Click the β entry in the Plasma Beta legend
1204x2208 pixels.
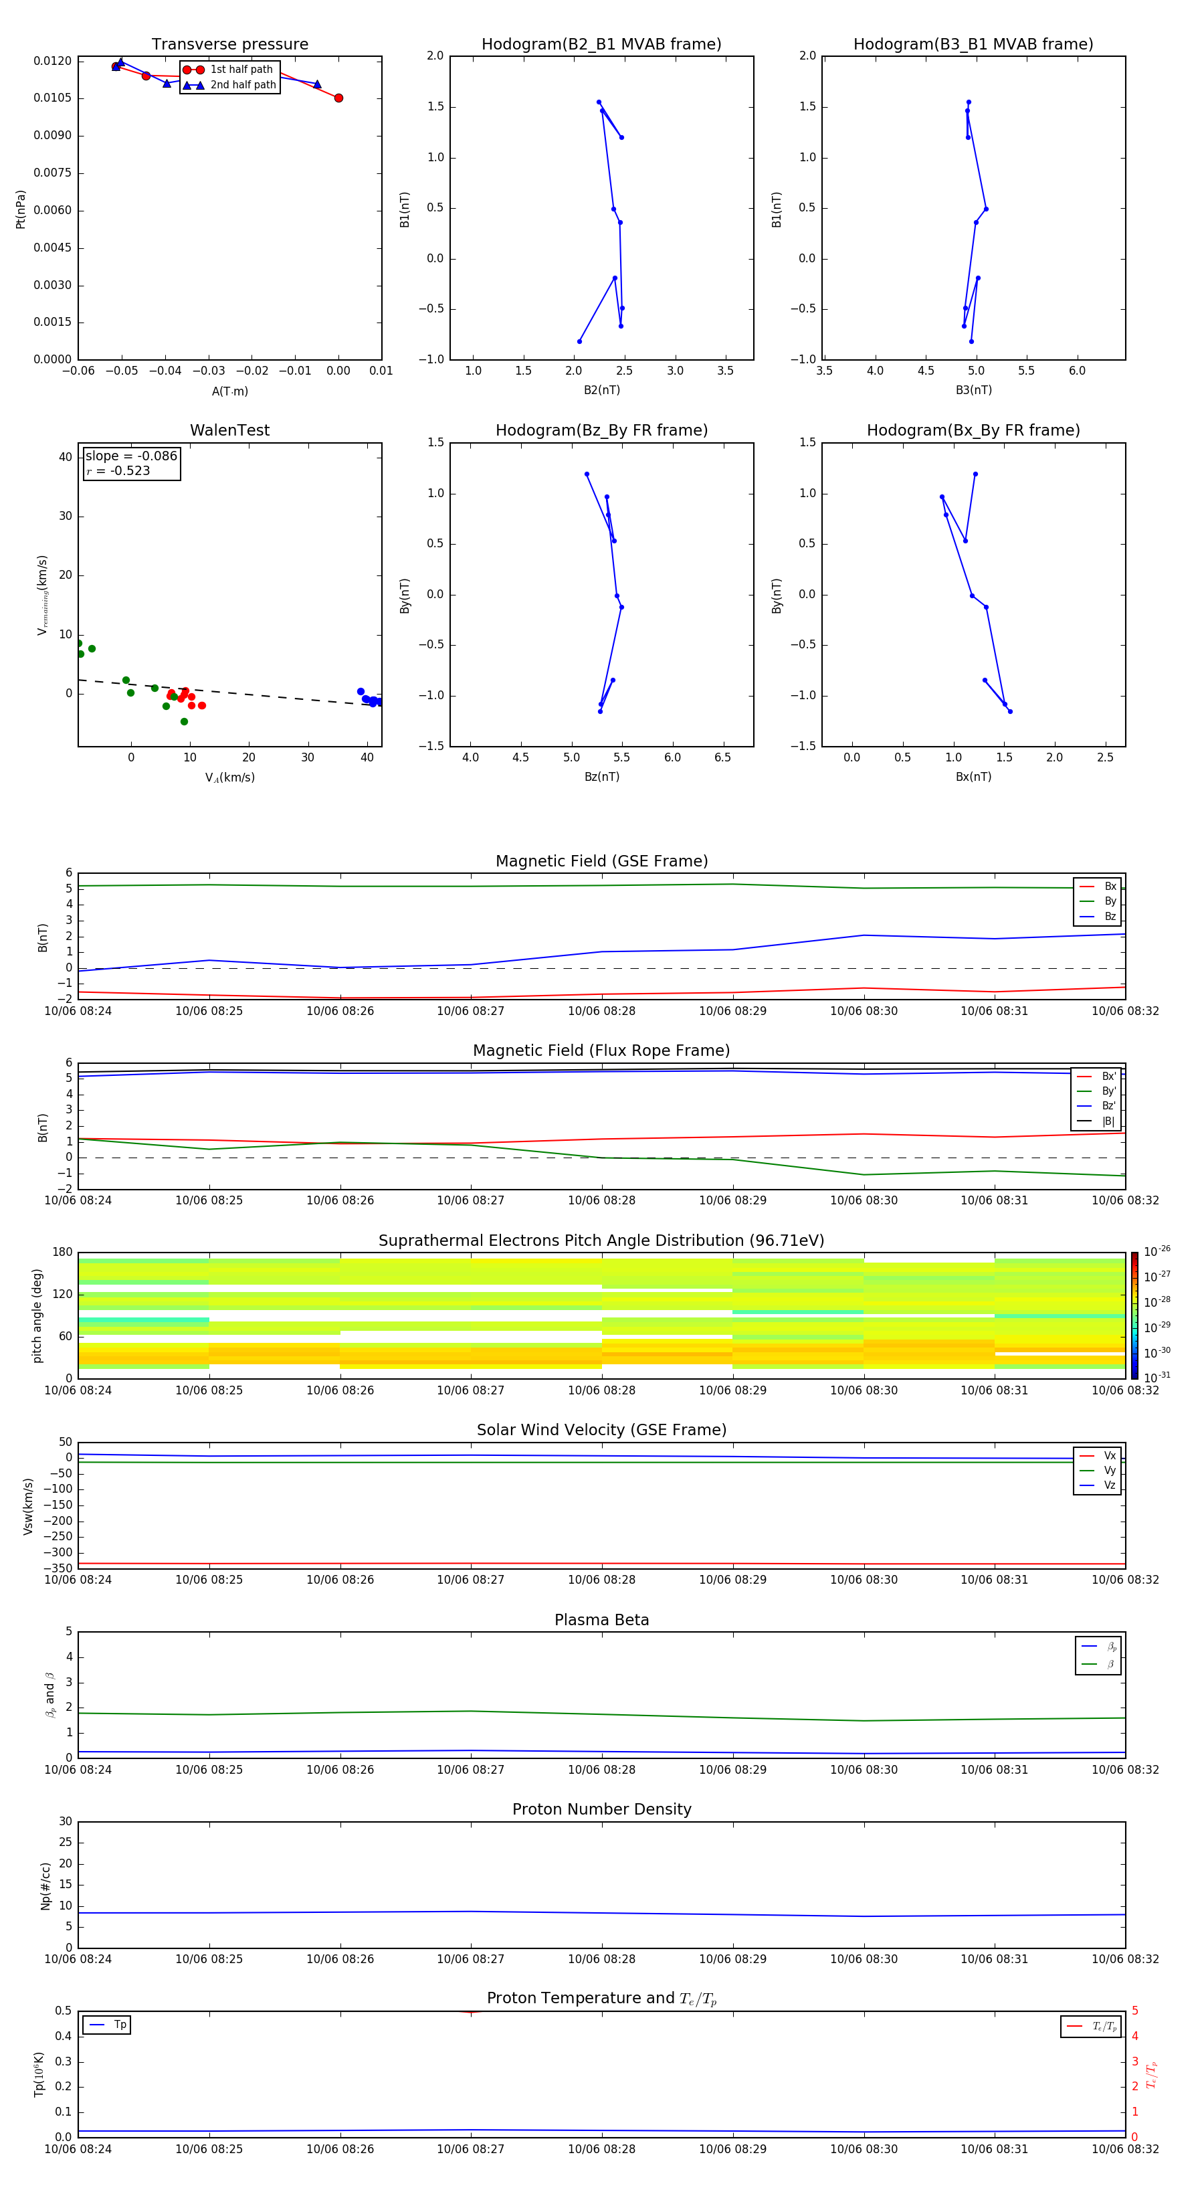tap(1100, 1664)
